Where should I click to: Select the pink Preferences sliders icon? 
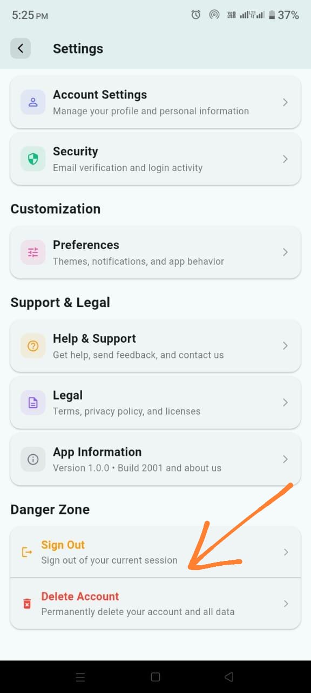click(x=32, y=252)
